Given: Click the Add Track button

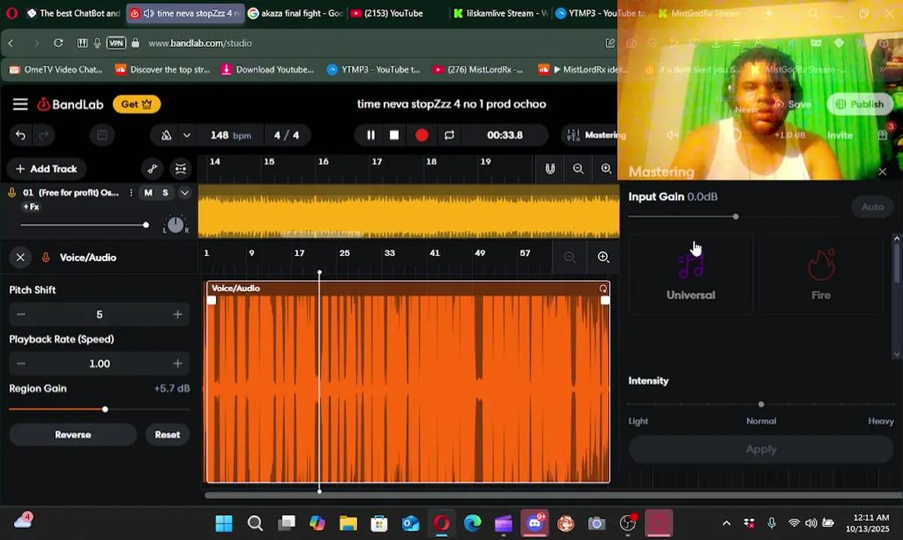Looking at the screenshot, I should coord(46,169).
